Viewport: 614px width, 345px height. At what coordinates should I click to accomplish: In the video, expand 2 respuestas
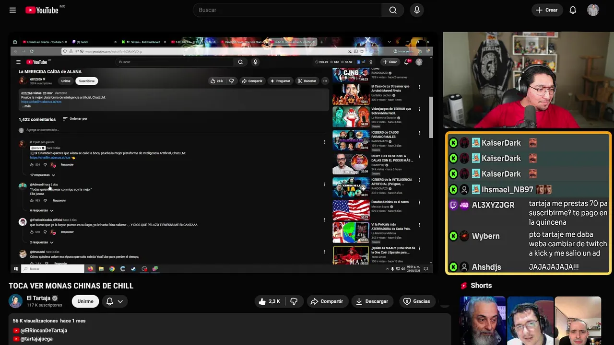(x=41, y=242)
